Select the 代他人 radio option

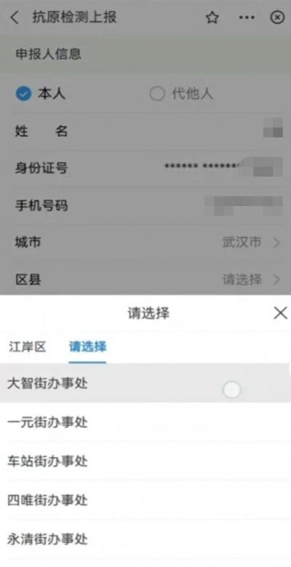click(x=181, y=94)
